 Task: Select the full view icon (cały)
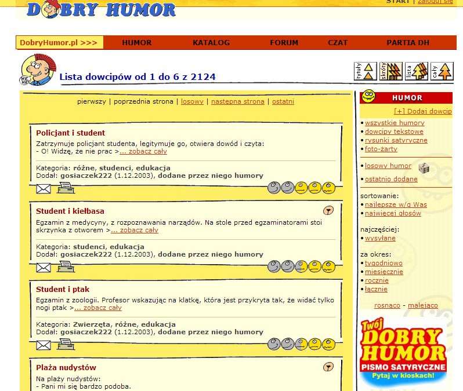click(x=442, y=71)
